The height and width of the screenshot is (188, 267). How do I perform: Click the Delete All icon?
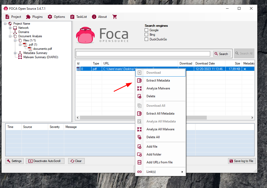[x=139, y=137]
